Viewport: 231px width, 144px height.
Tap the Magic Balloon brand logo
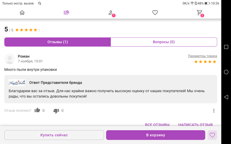click(17, 83)
